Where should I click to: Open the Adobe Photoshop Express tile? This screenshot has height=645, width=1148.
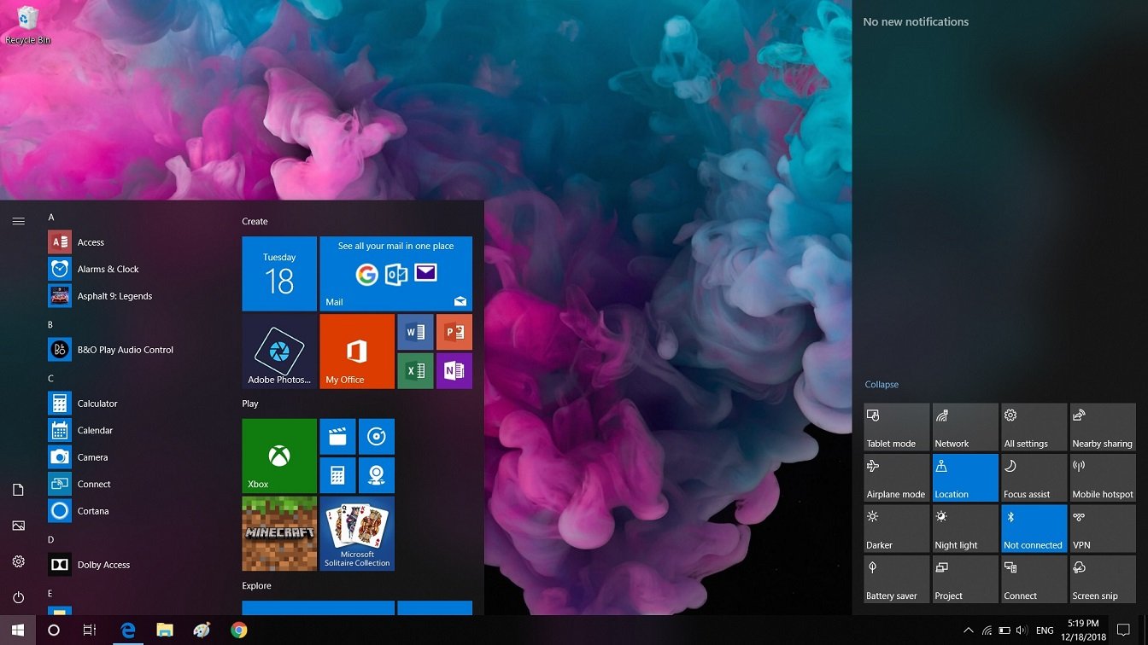pos(279,351)
